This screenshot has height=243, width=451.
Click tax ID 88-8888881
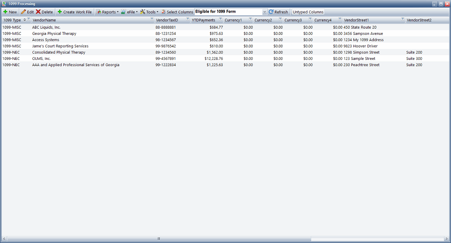pos(165,27)
